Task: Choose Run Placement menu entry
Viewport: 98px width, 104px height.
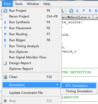Action: click(x=32, y=28)
